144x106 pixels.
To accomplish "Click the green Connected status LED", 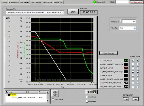I will pos(94,2).
